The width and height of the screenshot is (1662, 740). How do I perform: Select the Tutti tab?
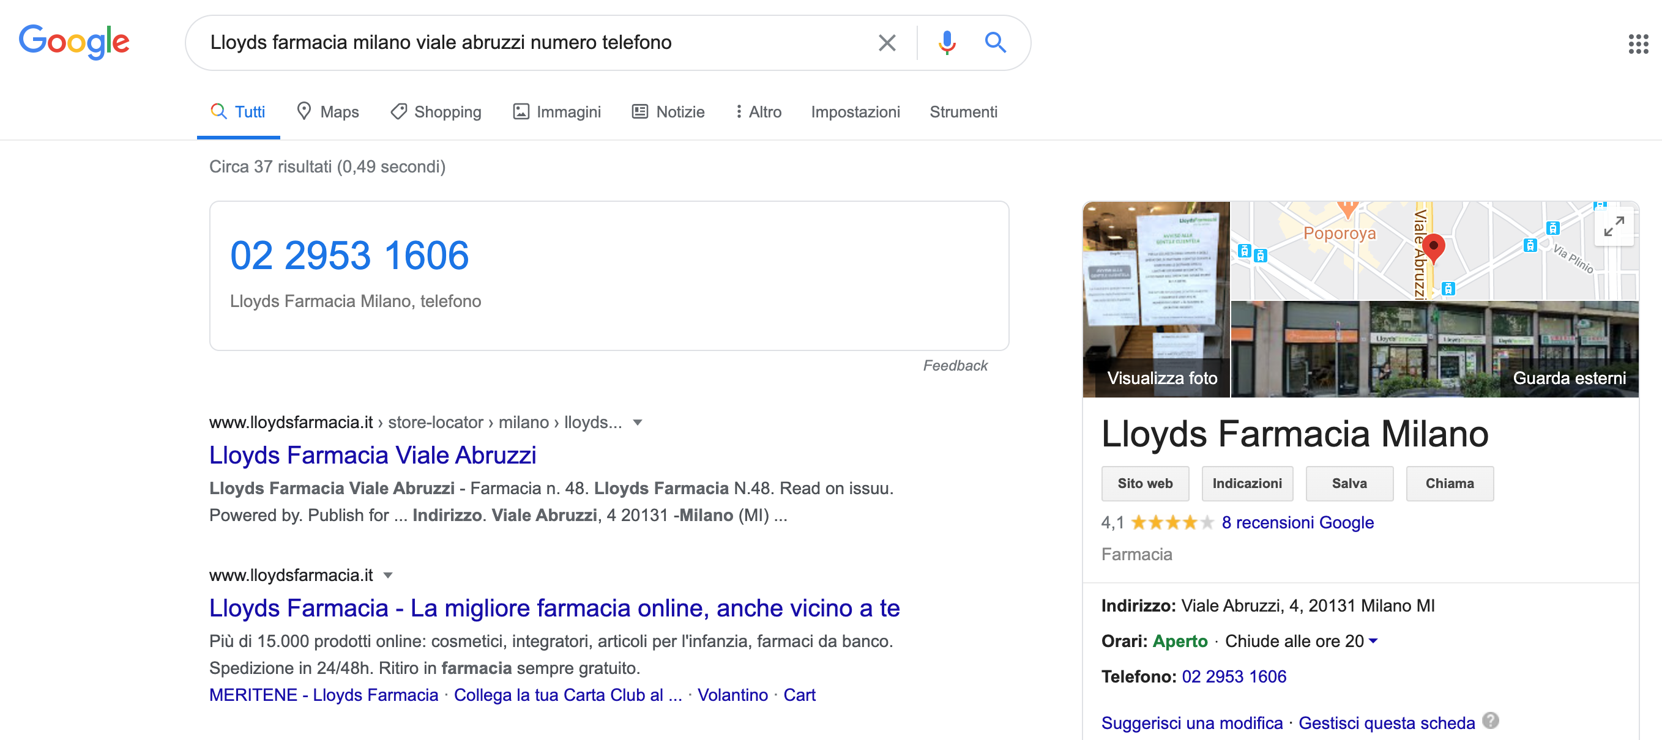238,111
